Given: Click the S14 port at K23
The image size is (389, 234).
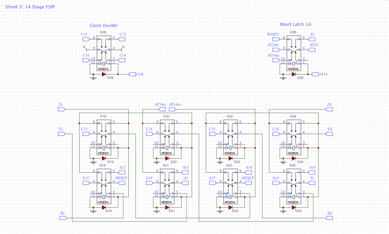Looking at the screenshot, I should pos(248,172).
